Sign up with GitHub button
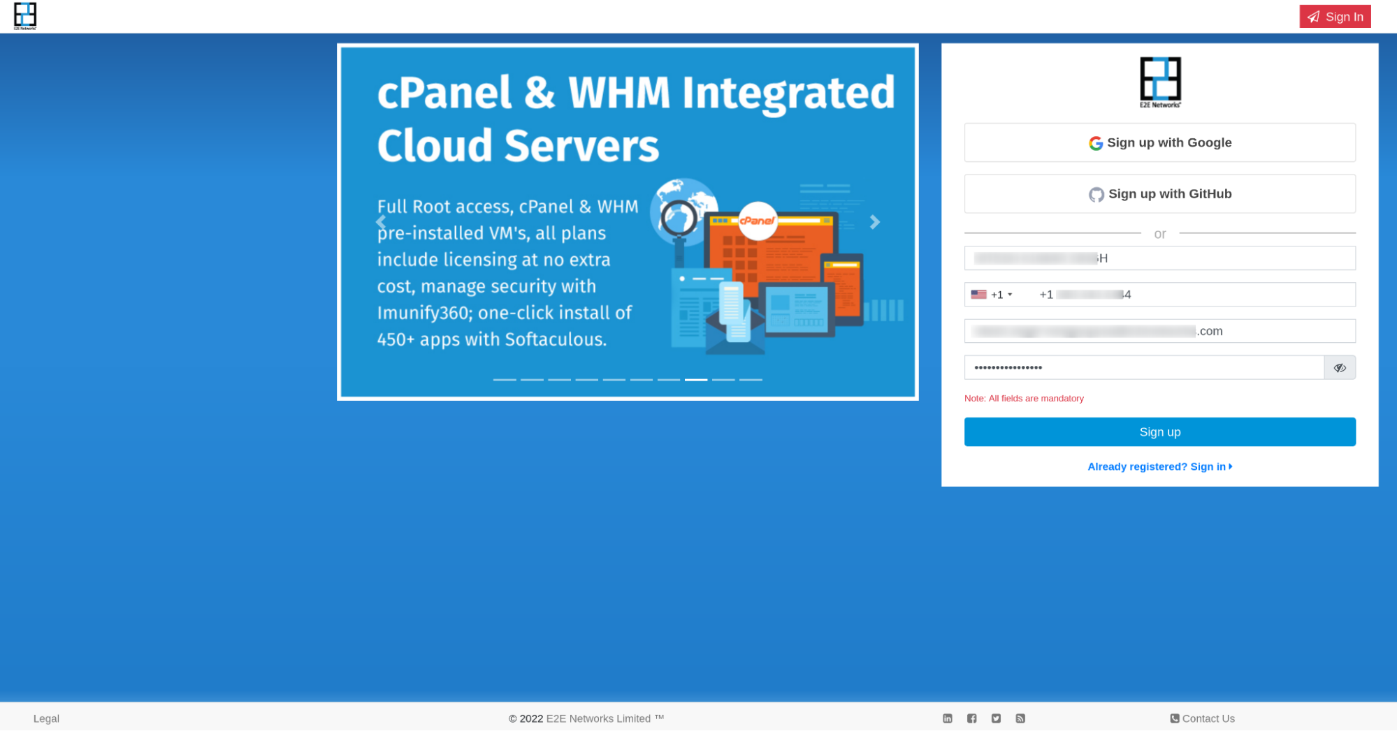 coord(1159,194)
